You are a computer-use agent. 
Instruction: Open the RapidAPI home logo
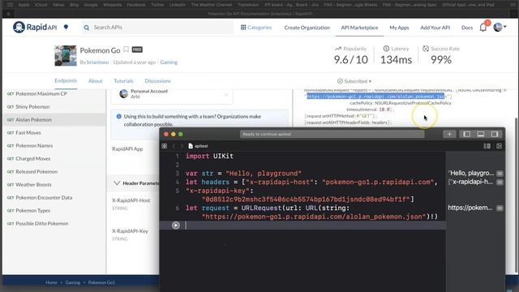(x=35, y=27)
